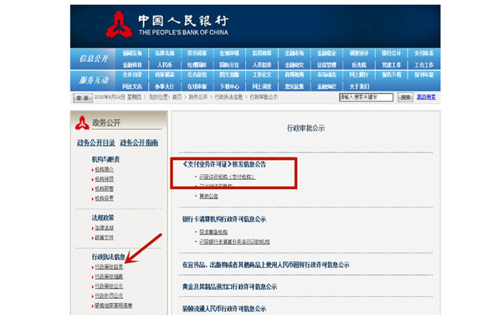The image size is (502, 319).
Task: Select 工作论文 in the navigation bar
Action: click(x=262, y=75)
